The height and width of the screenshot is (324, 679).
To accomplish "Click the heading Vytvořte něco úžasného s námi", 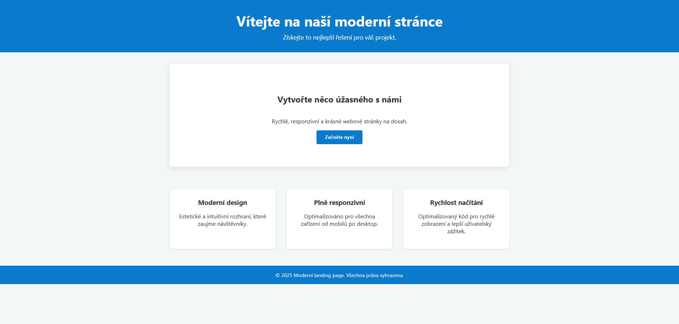I will [x=339, y=100].
